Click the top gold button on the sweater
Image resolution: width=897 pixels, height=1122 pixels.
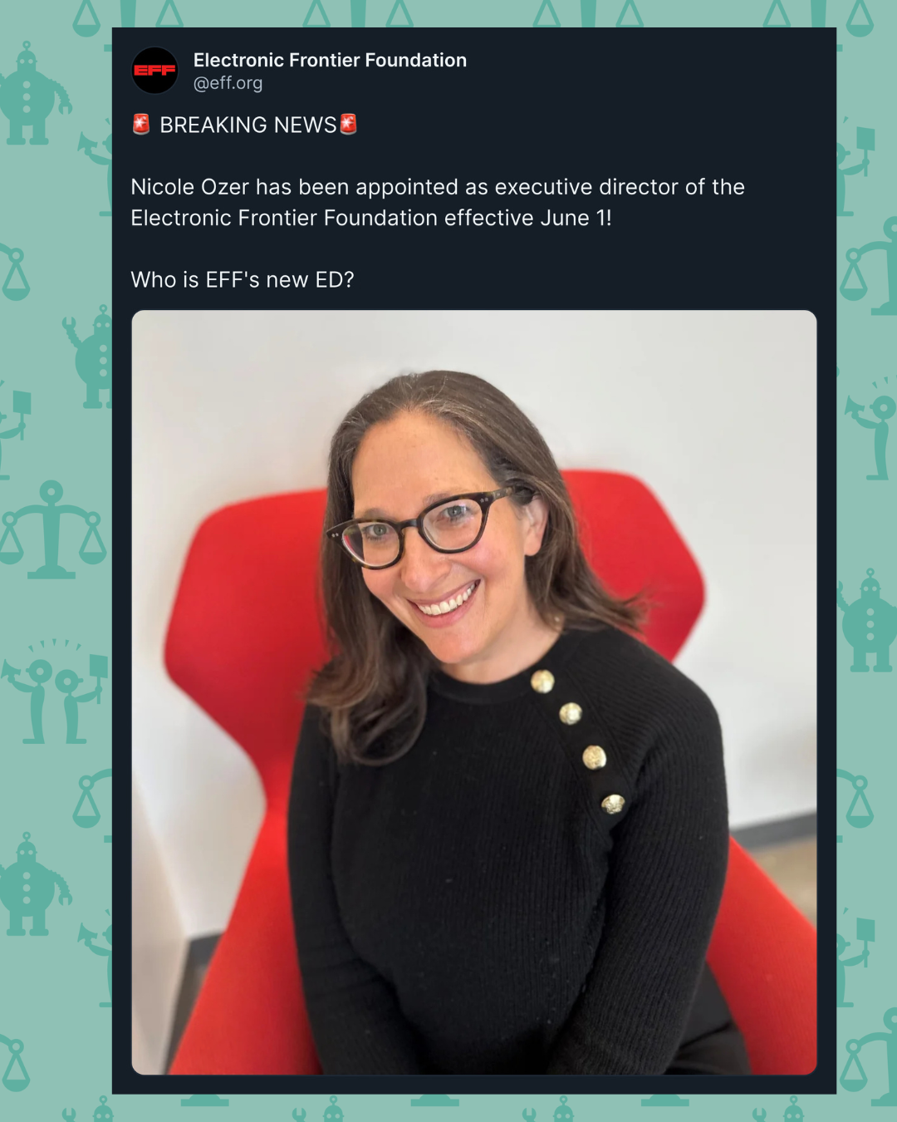click(542, 682)
